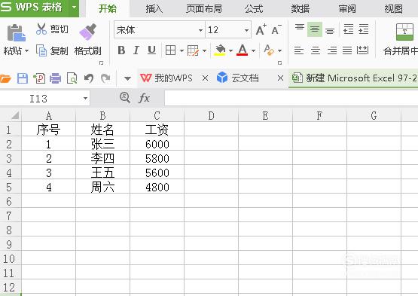The width and height of the screenshot is (418, 296).
Task: Open the 公式 ribbon tab
Action: pyautogui.click(x=254, y=9)
